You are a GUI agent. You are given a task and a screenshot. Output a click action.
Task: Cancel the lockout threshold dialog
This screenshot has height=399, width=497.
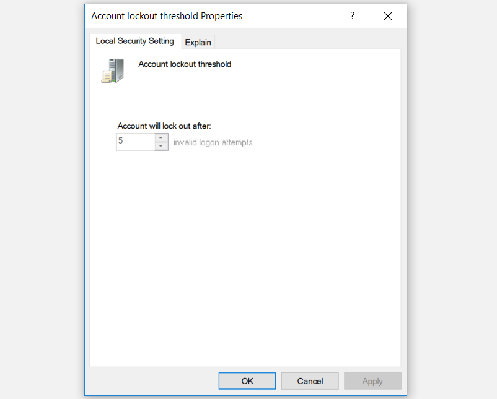point(310,381)
